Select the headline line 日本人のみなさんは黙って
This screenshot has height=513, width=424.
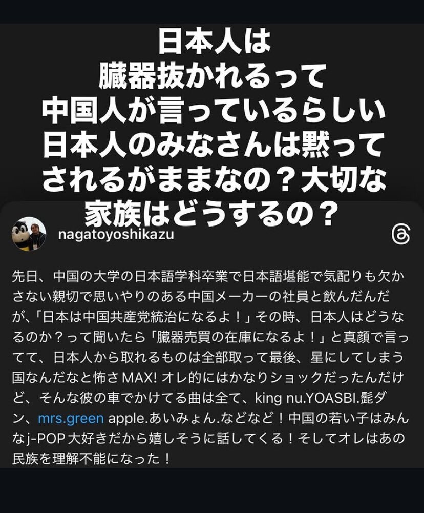point(213,145)
